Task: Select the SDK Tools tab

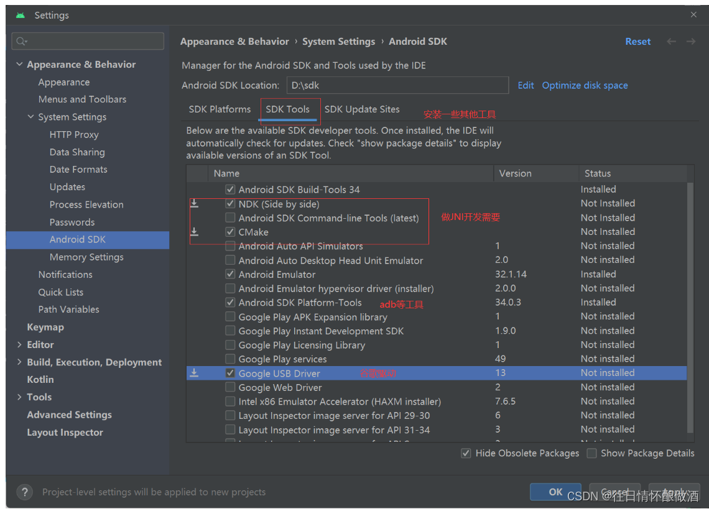Action: click(287, 109)
